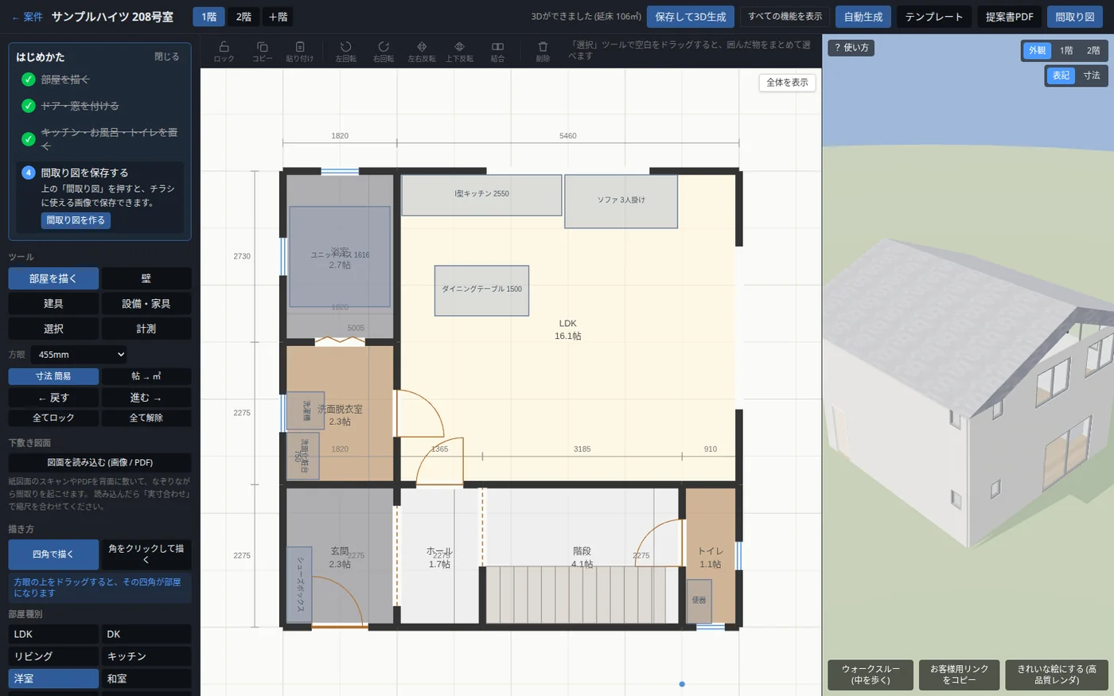This screenshot has width=1114, height=696.
Task: Click the 全体を表示 fit-view button
Action: tap(787, 83)
